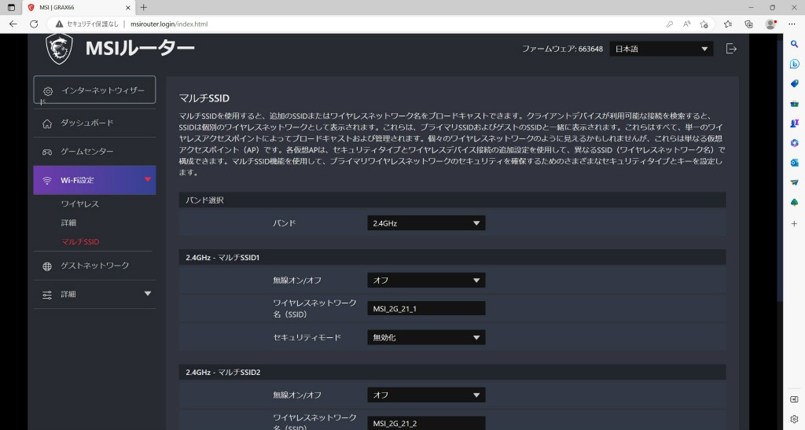The width and height of the screenshot is (805, 430).
Task: Click the MSI dragon shield logo
Action: (x=59, y=50)
